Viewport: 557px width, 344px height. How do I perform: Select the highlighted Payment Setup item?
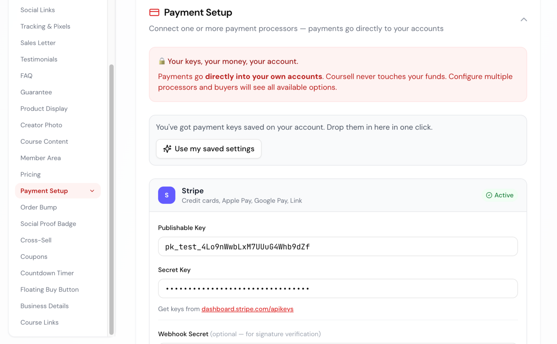coord(58,191)
